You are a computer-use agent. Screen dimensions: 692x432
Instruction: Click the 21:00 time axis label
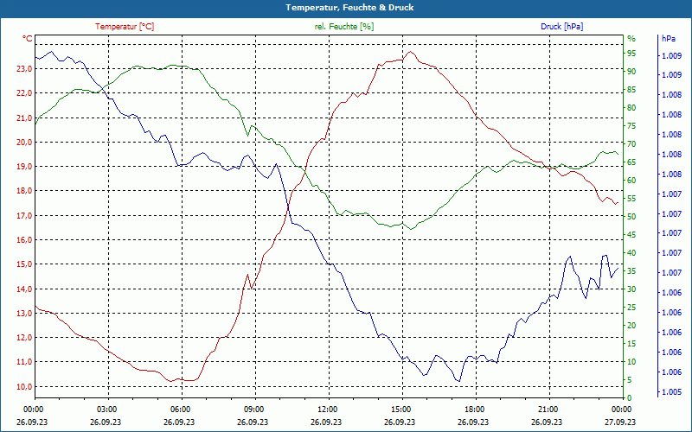547,409
